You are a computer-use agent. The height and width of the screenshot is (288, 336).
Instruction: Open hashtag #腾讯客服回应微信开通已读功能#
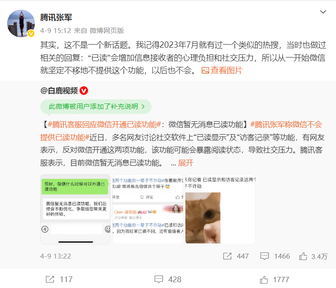tap(105, 124)
